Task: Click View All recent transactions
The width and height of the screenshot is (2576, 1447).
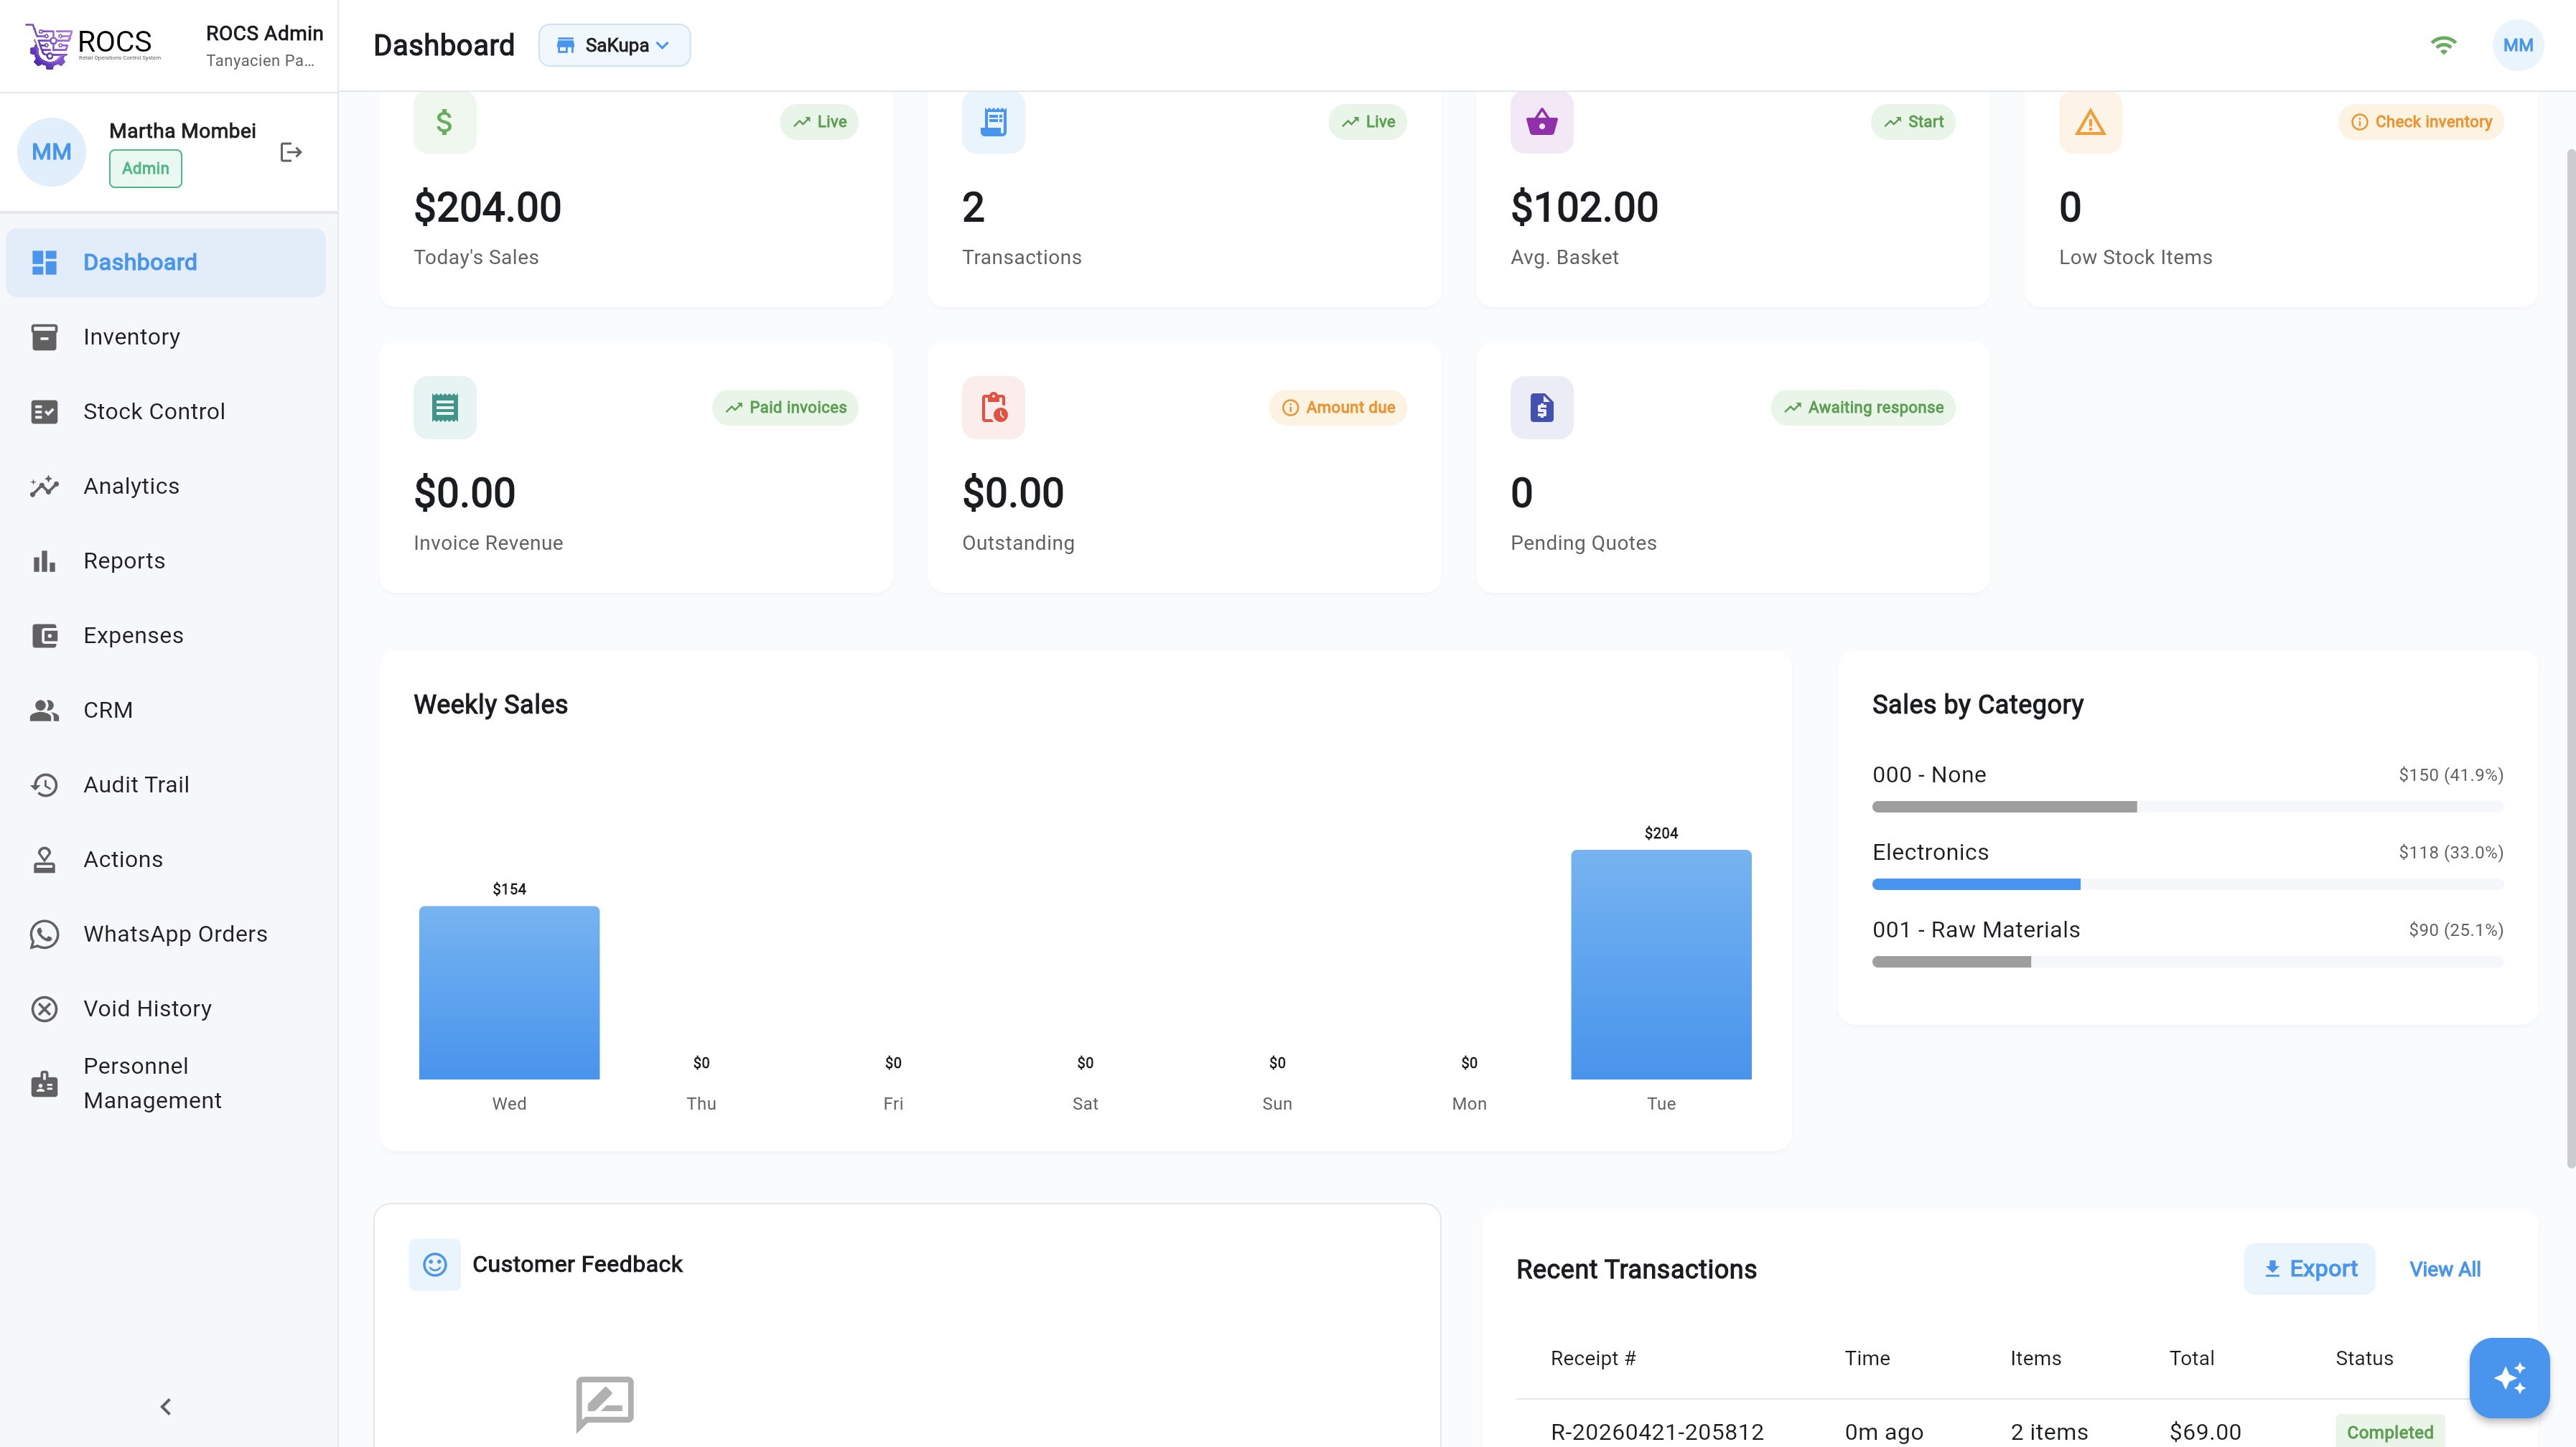Action: click(2444, 1268)
